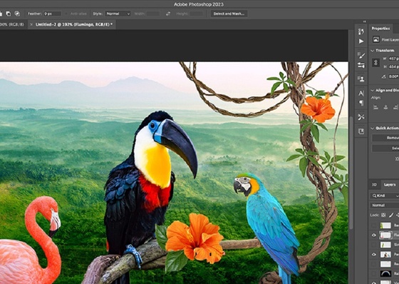
Task: Open the Brushes panel icon
Action: [x=361, y=65]
